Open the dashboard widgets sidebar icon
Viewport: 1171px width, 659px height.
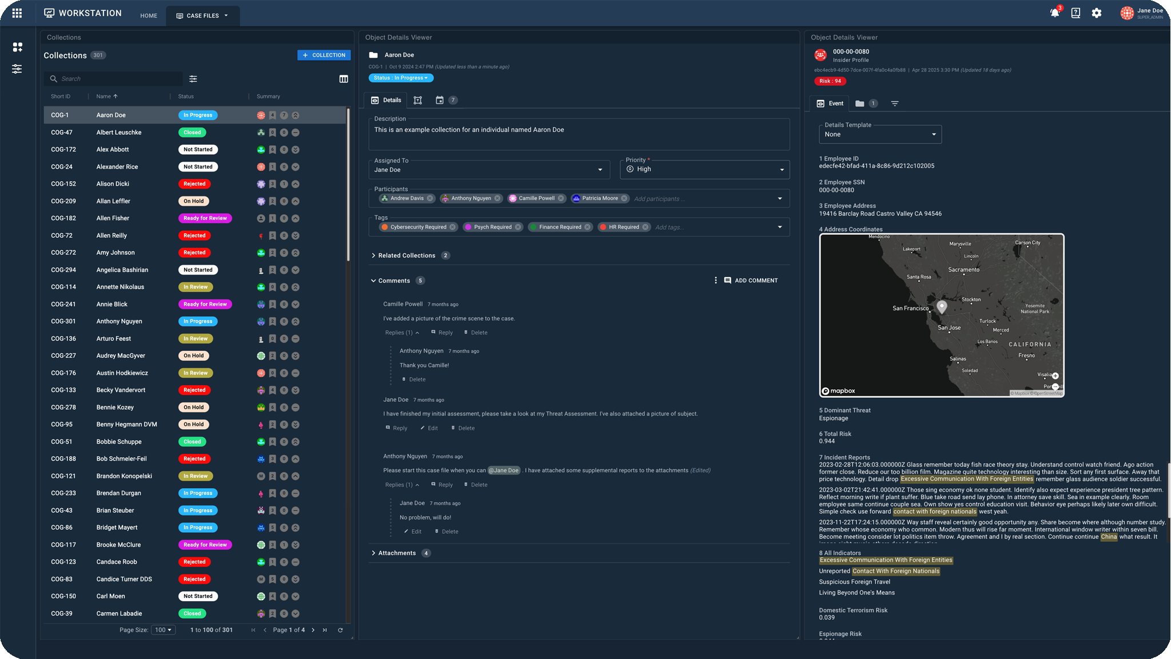18,47
